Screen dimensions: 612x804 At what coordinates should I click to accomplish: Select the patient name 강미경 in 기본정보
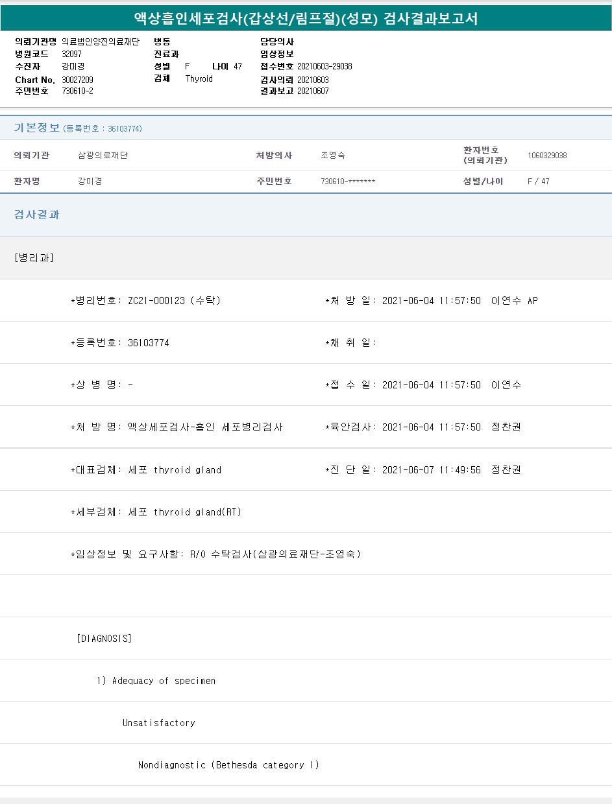tap(90, 182)
